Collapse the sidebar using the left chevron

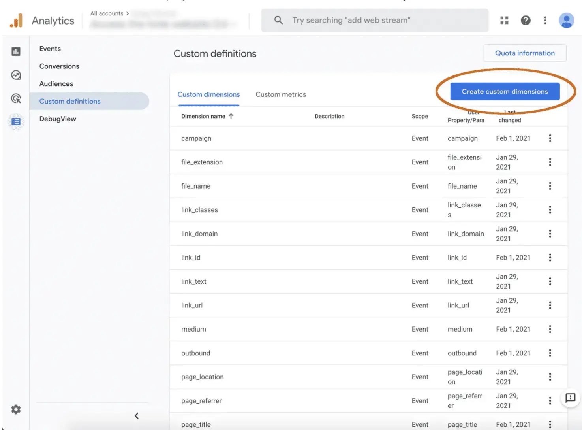tap(137, 416)
